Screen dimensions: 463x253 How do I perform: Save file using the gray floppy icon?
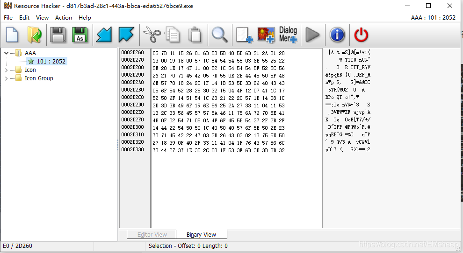click(58, 35)
